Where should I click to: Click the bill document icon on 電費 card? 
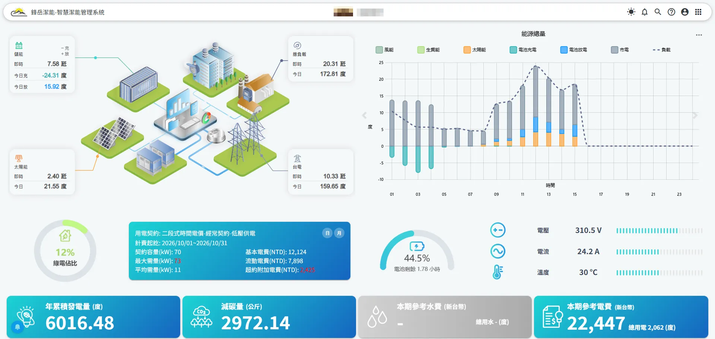point(553,317)
